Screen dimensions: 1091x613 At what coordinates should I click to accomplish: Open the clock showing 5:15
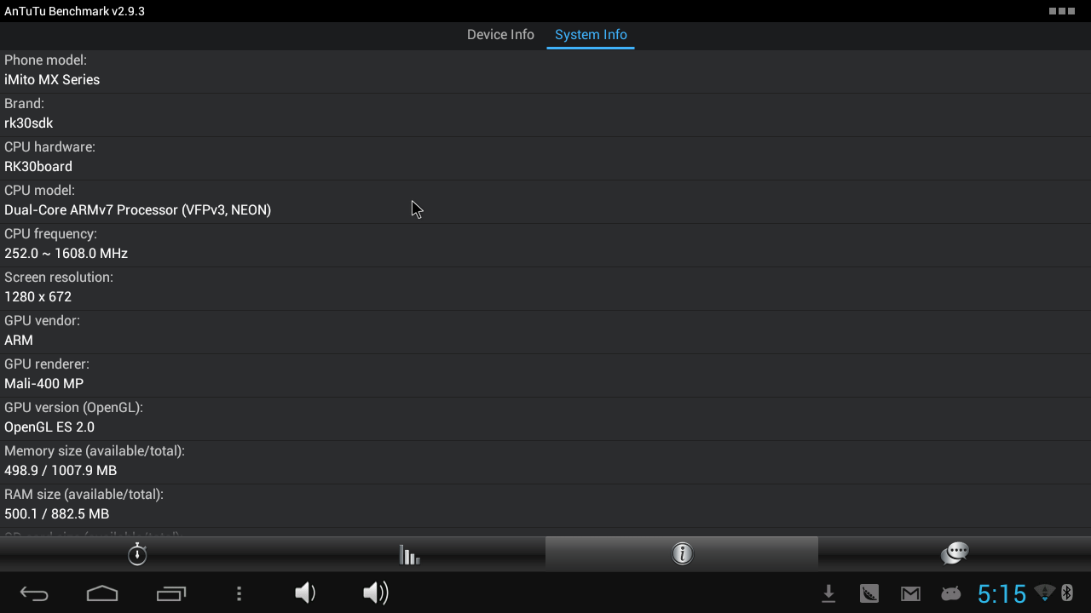(1002, 593)
